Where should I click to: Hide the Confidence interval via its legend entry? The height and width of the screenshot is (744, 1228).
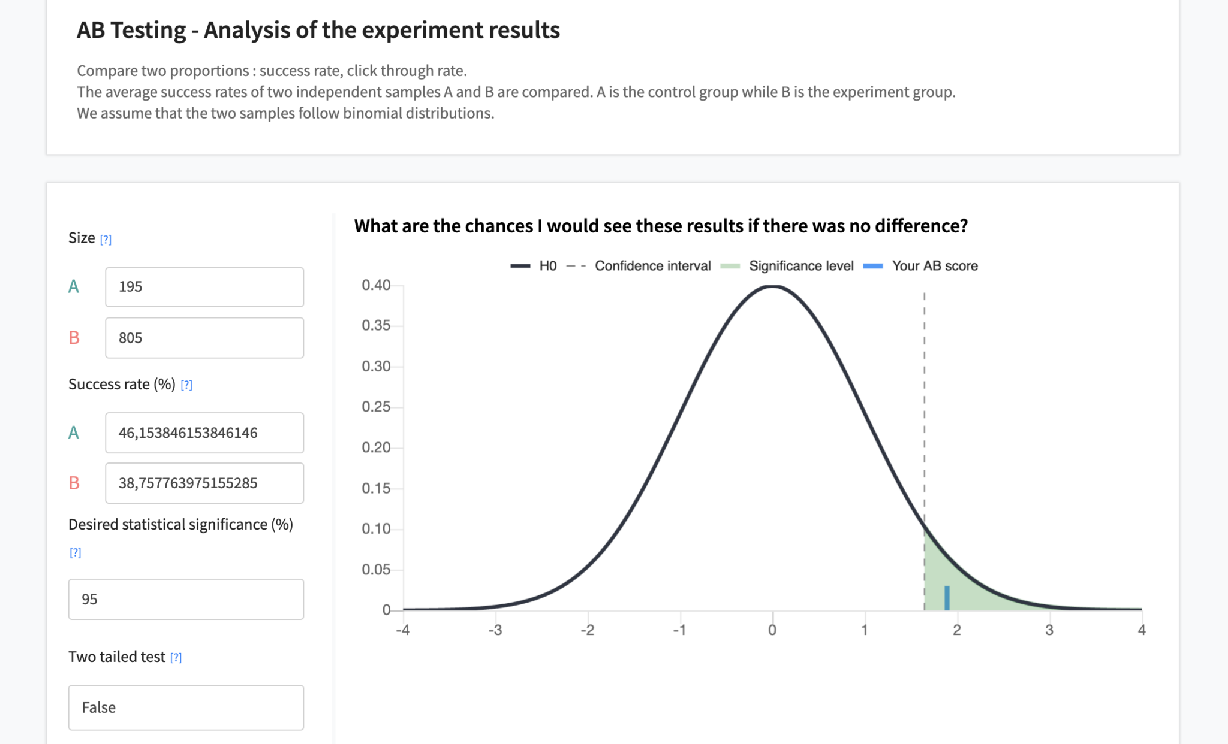(x=652, y=265)
